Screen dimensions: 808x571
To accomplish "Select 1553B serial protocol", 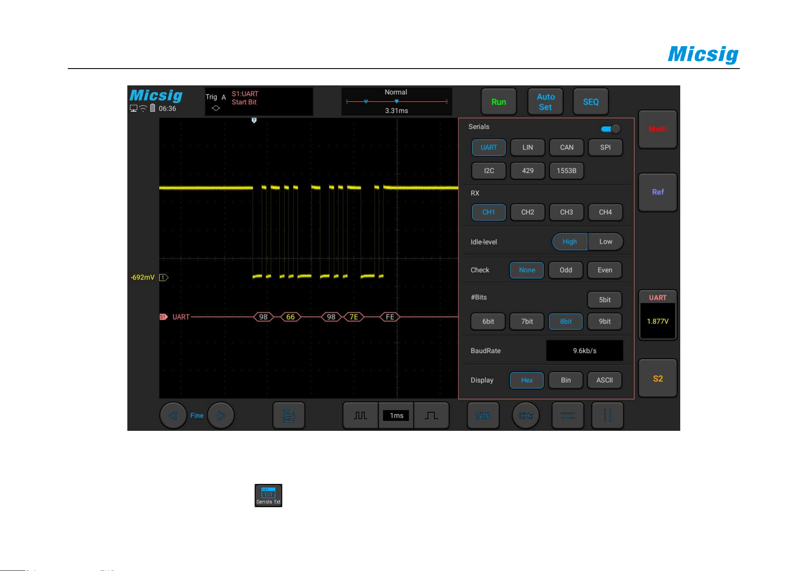I will [567, 171].
